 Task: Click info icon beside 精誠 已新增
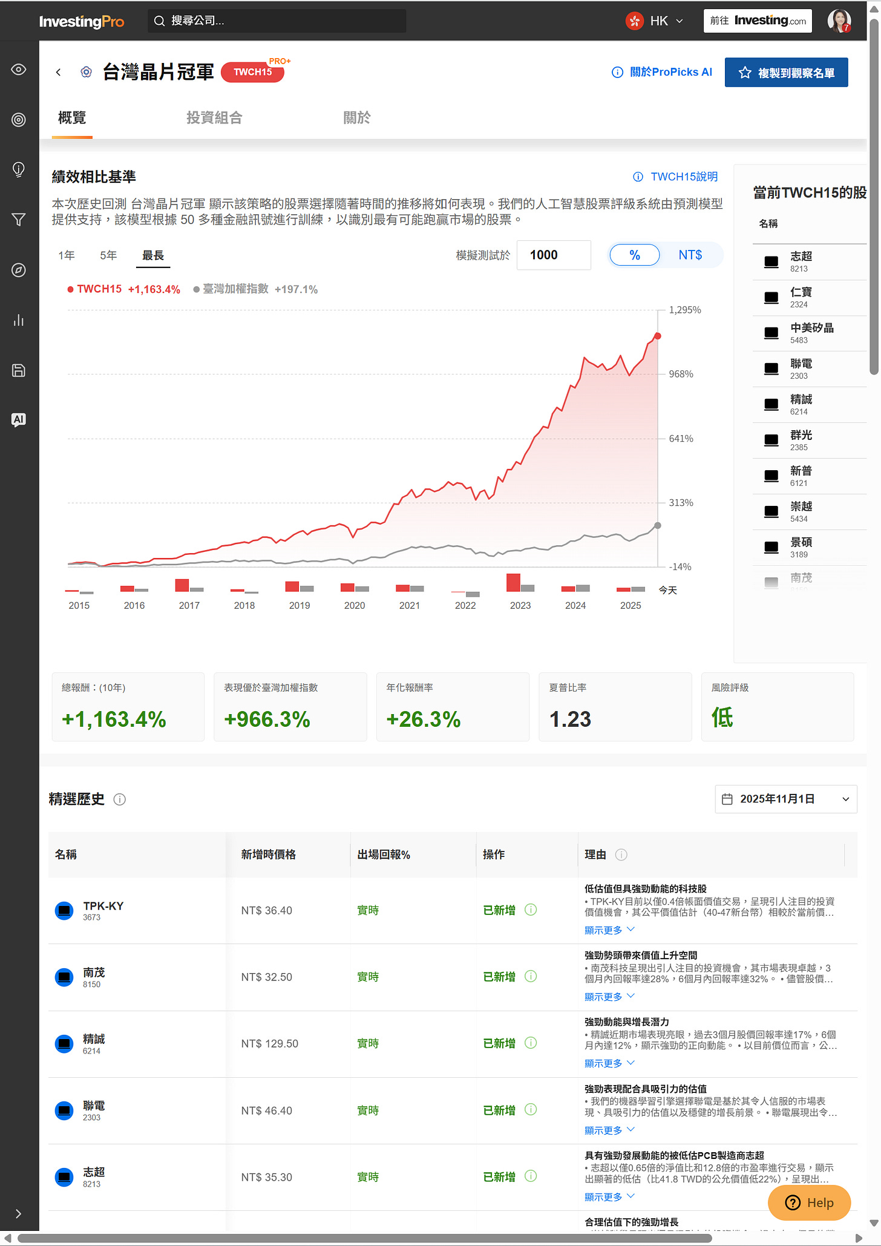tap(531, 1043)
